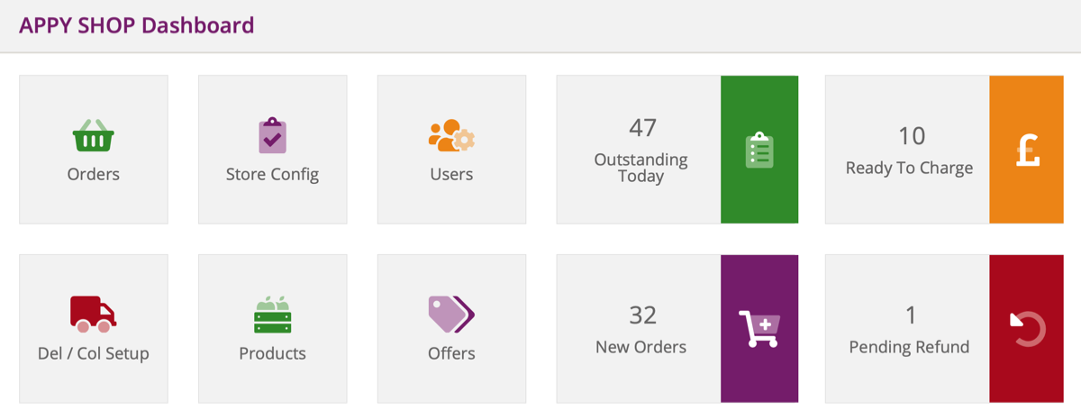Open the Products label

pyautogui.click(x=272, y=353)
